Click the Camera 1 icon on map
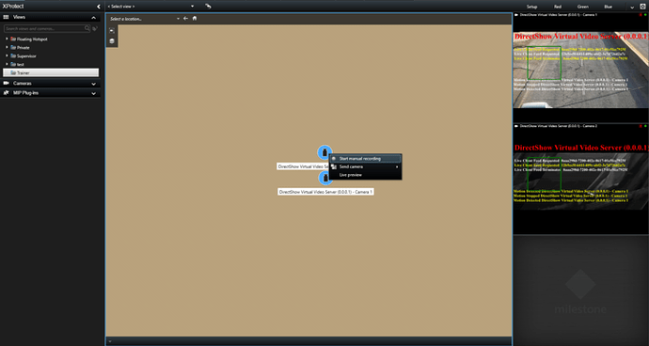The height and width of the screenshot is (346, 649). coord(324,178)
